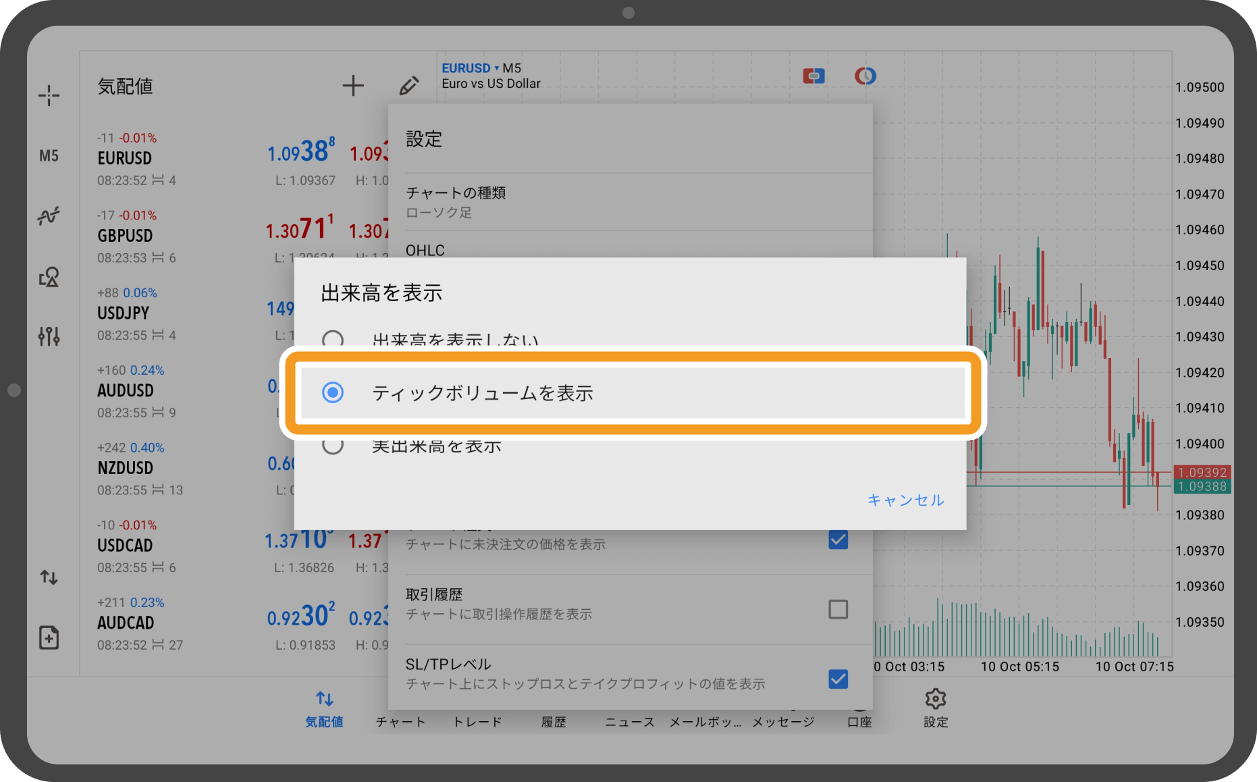Tap EURUSD bid price 1.0938
Viewport: 1257px width, 782px height.
301,151
